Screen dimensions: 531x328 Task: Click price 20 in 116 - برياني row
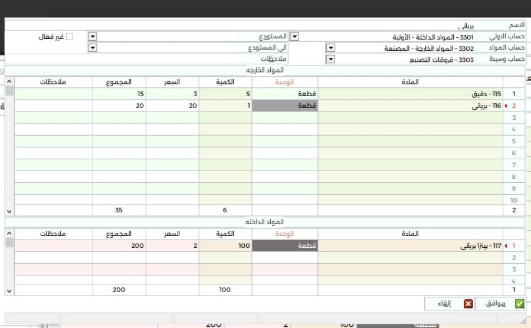point(172,106)
